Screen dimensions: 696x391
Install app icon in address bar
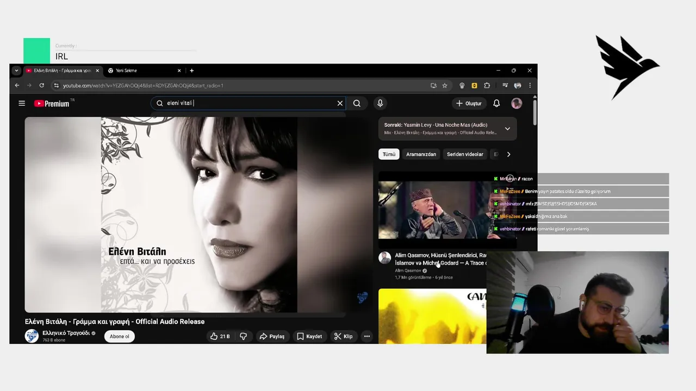[433, 85]
